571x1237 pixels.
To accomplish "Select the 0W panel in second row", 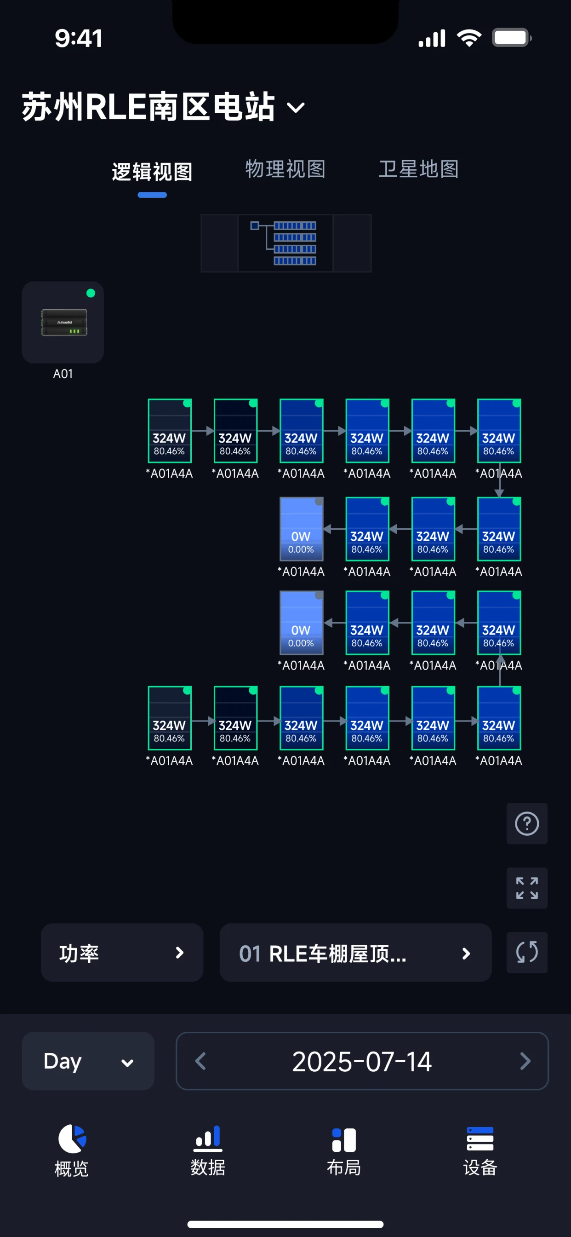I will tap(301, 529).
